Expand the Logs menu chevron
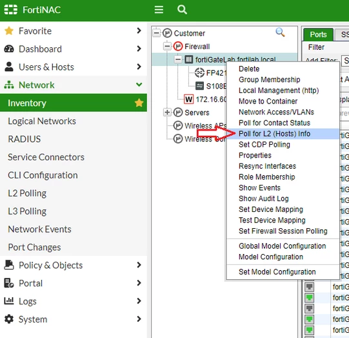Viewport: 349px width, 338px height. pyautogui.click(x=139, y=301)
